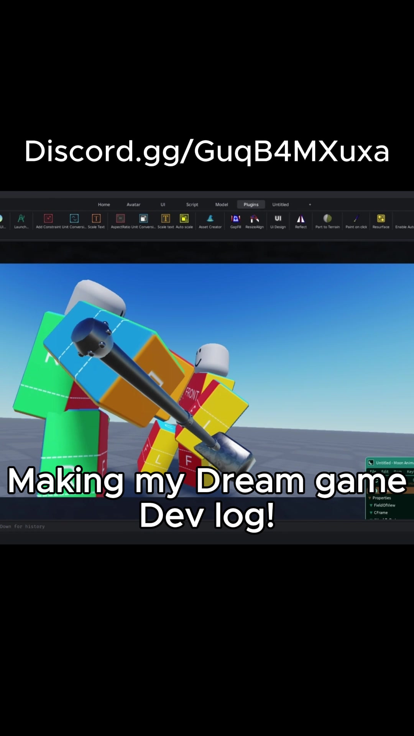This screenshot has height=736, width=414.
Task: Click the yellow Scale text icon
Action: [166, 219]
